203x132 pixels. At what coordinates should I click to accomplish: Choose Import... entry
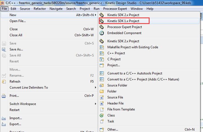(49, 118)
